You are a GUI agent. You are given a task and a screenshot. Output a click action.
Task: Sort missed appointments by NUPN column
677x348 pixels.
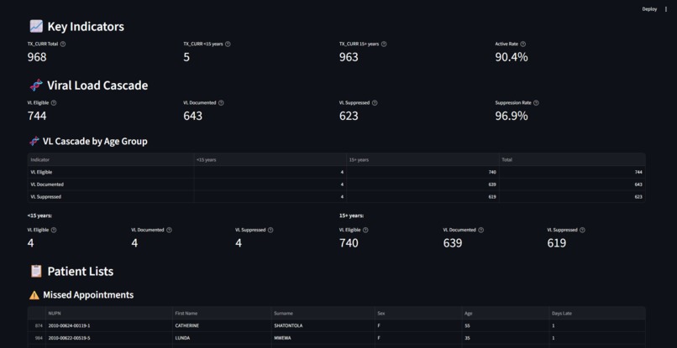pos(109,313)
